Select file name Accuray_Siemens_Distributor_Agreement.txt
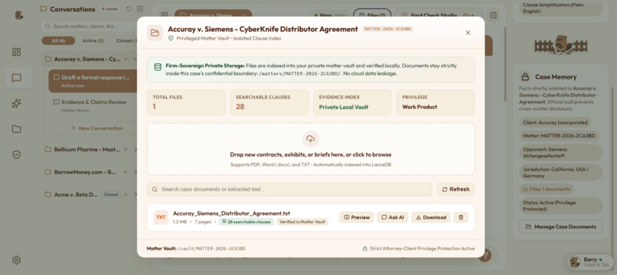The height and width of the screenshot is (275, 617). click(x=231, y=213)
